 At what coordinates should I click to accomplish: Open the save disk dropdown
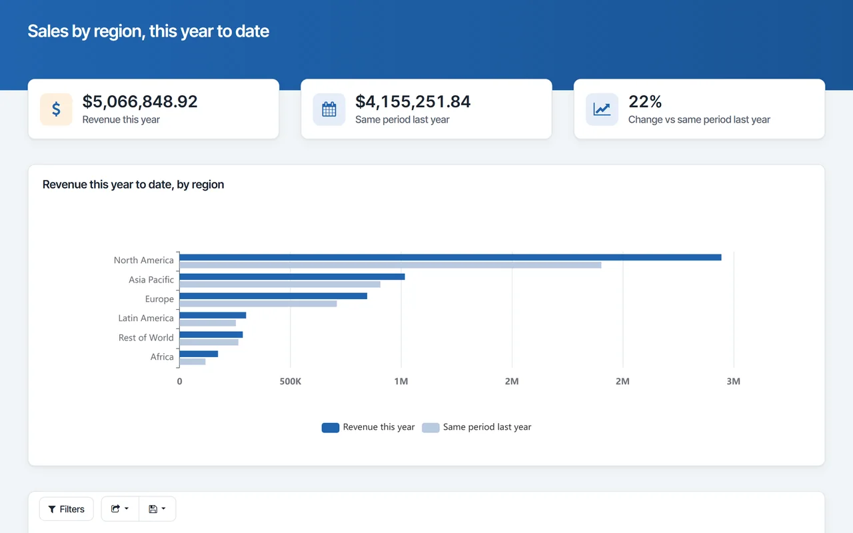(157, 509)
